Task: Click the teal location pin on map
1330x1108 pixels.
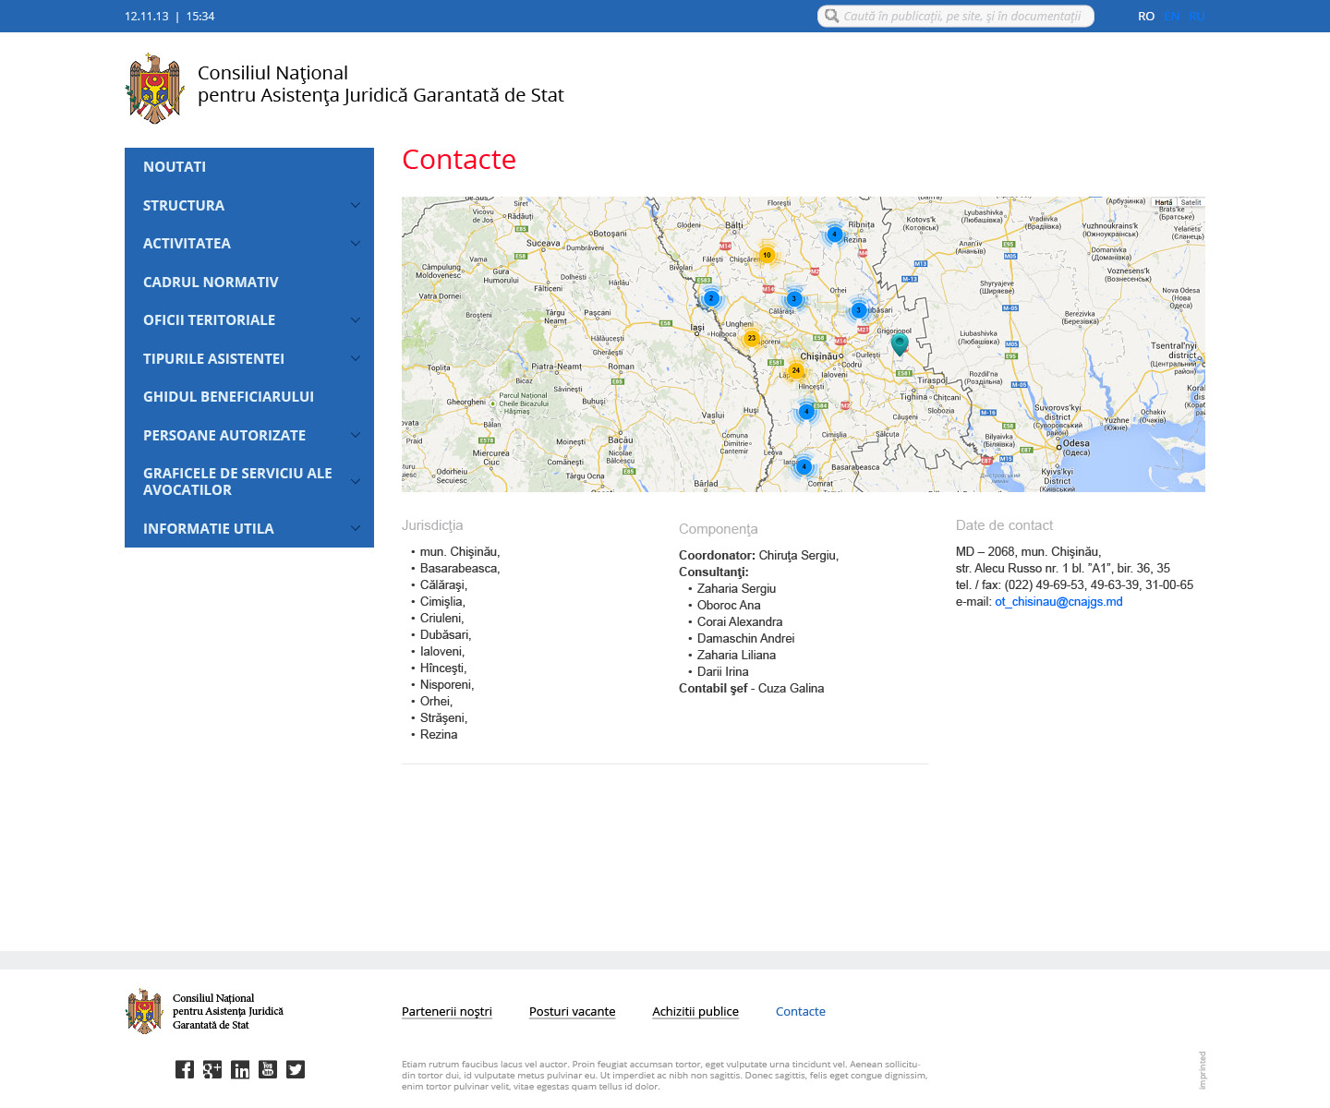Action: click(900, 343)
